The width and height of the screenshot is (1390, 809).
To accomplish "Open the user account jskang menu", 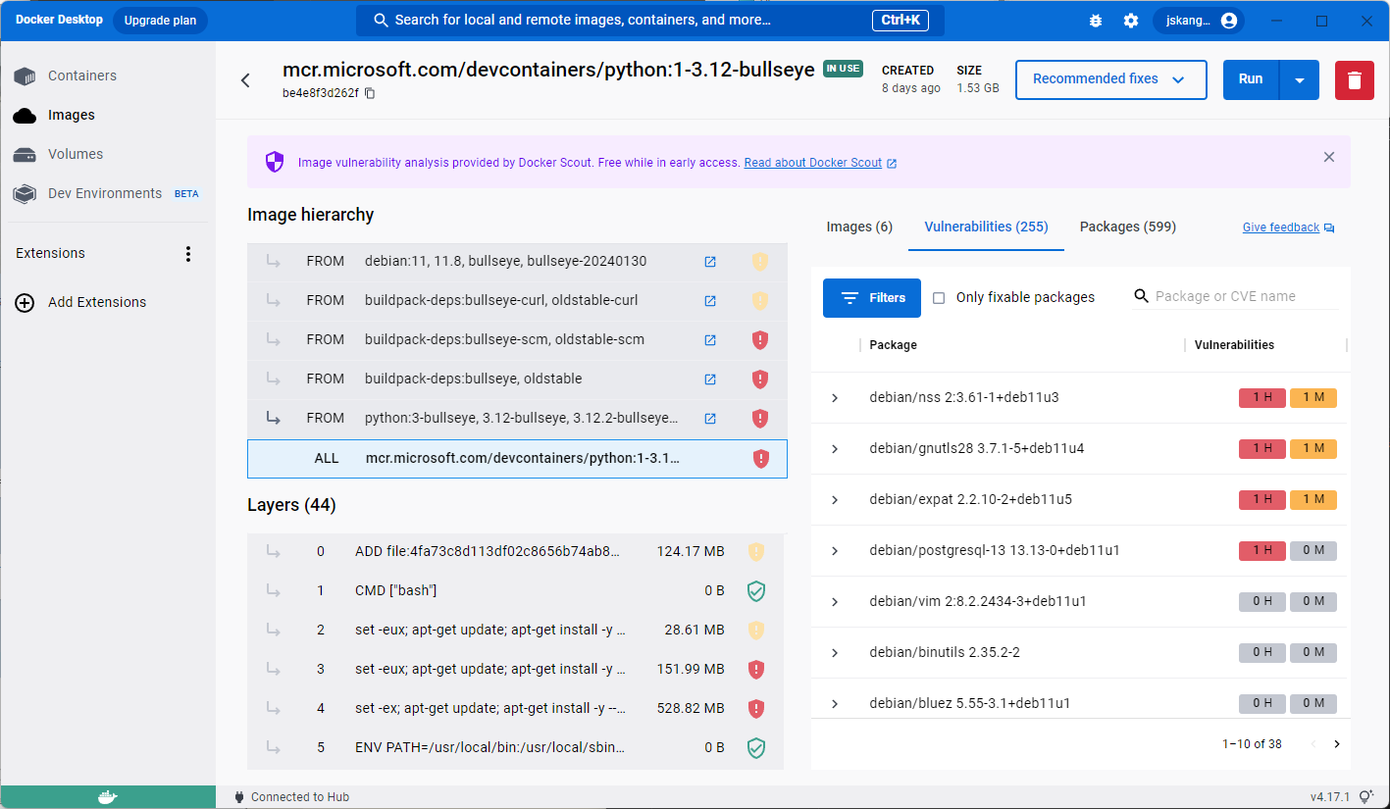I will tap(1199, 21).
